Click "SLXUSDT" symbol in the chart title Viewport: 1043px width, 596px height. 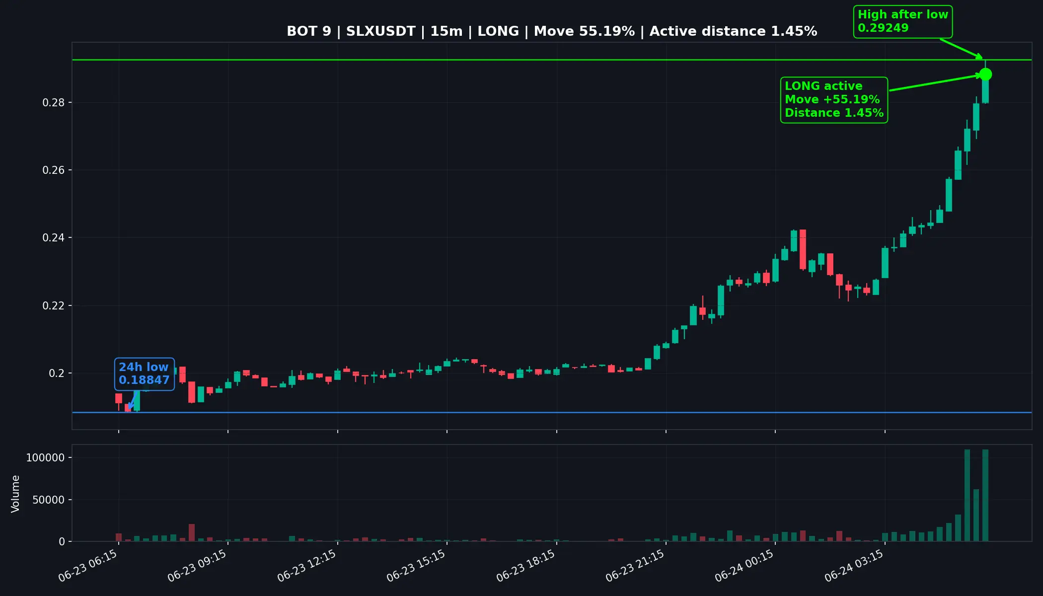point(380,31)
